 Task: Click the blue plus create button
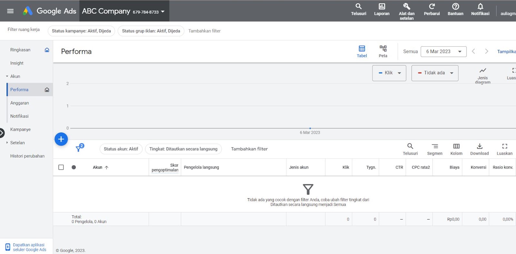pyautogui.click(x=61, y=139)
